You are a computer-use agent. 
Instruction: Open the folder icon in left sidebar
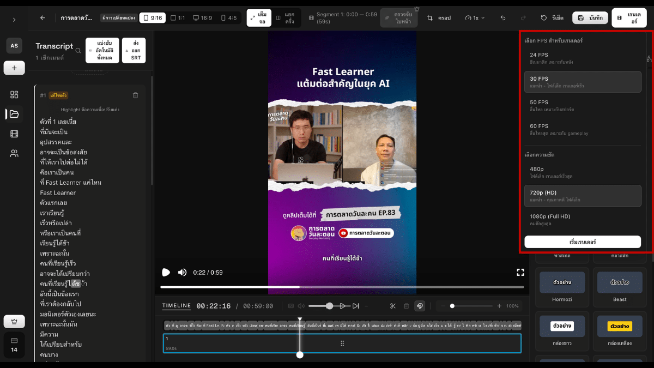pos(14,114)
